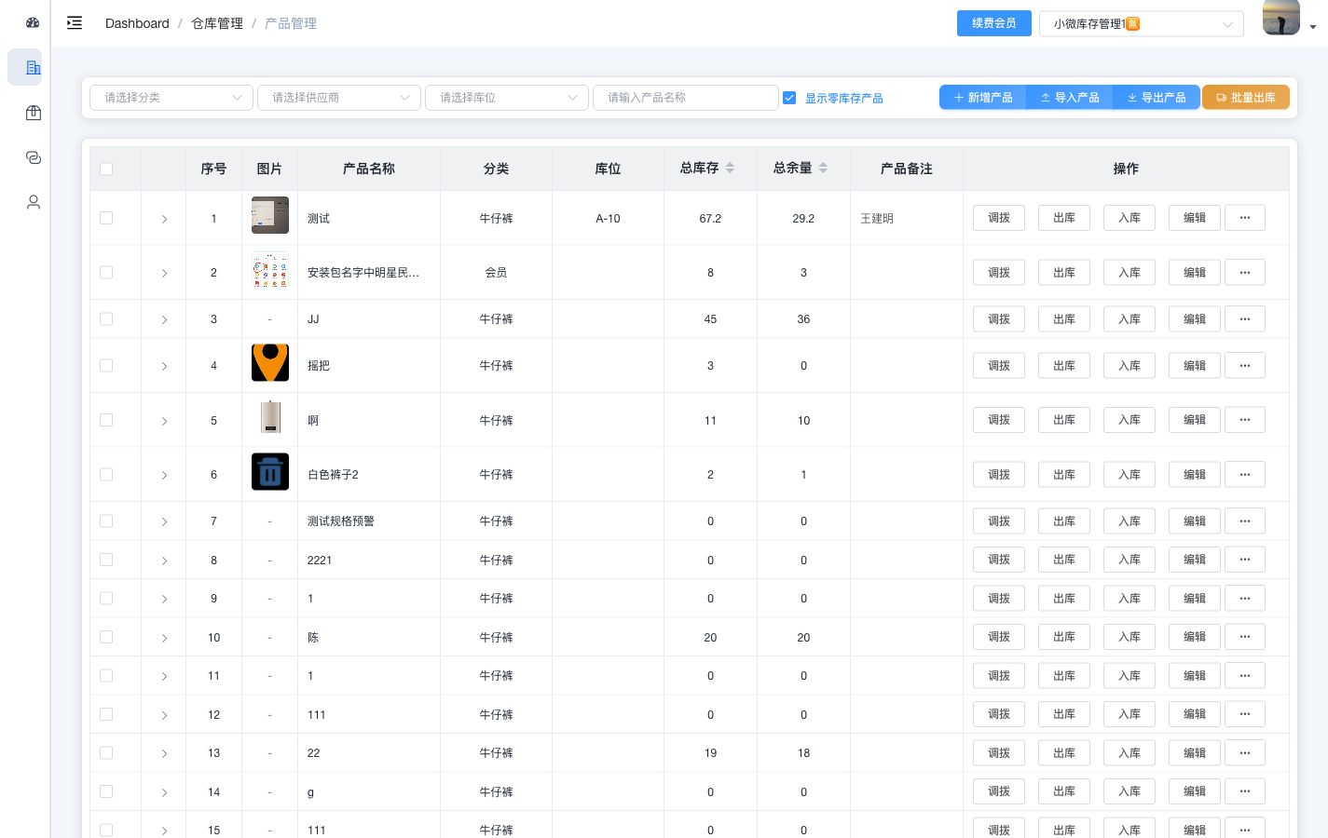The image size is (1328, 838).
Task: Open the user profile icon in sidebar
Action: (x=34, y=202)
